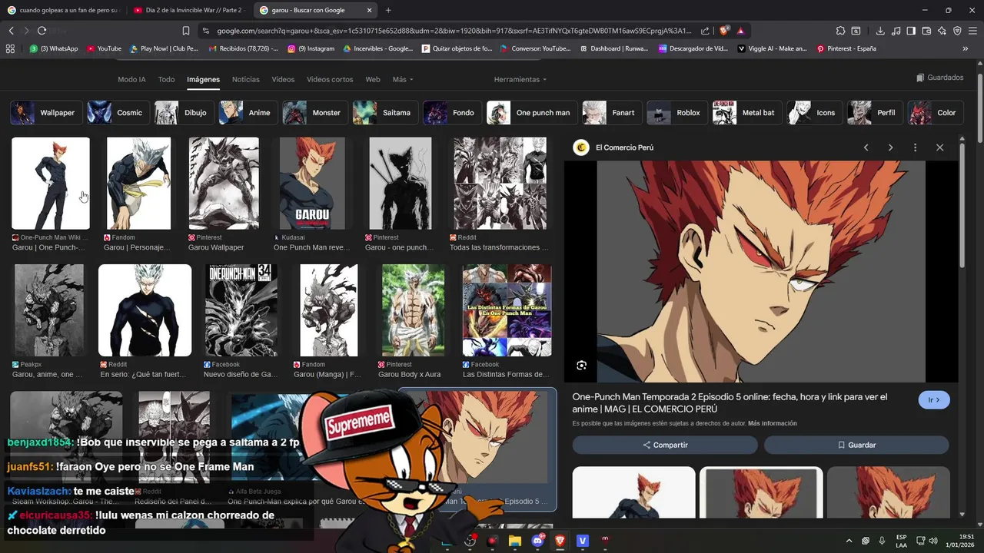Switch to the Modo IA tab
The width and height of the screenshot is (984, 553).
click(x=131, y=79)
